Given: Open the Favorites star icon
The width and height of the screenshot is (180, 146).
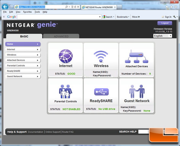Looking at the screenshot, I should (x=171, y=7).
